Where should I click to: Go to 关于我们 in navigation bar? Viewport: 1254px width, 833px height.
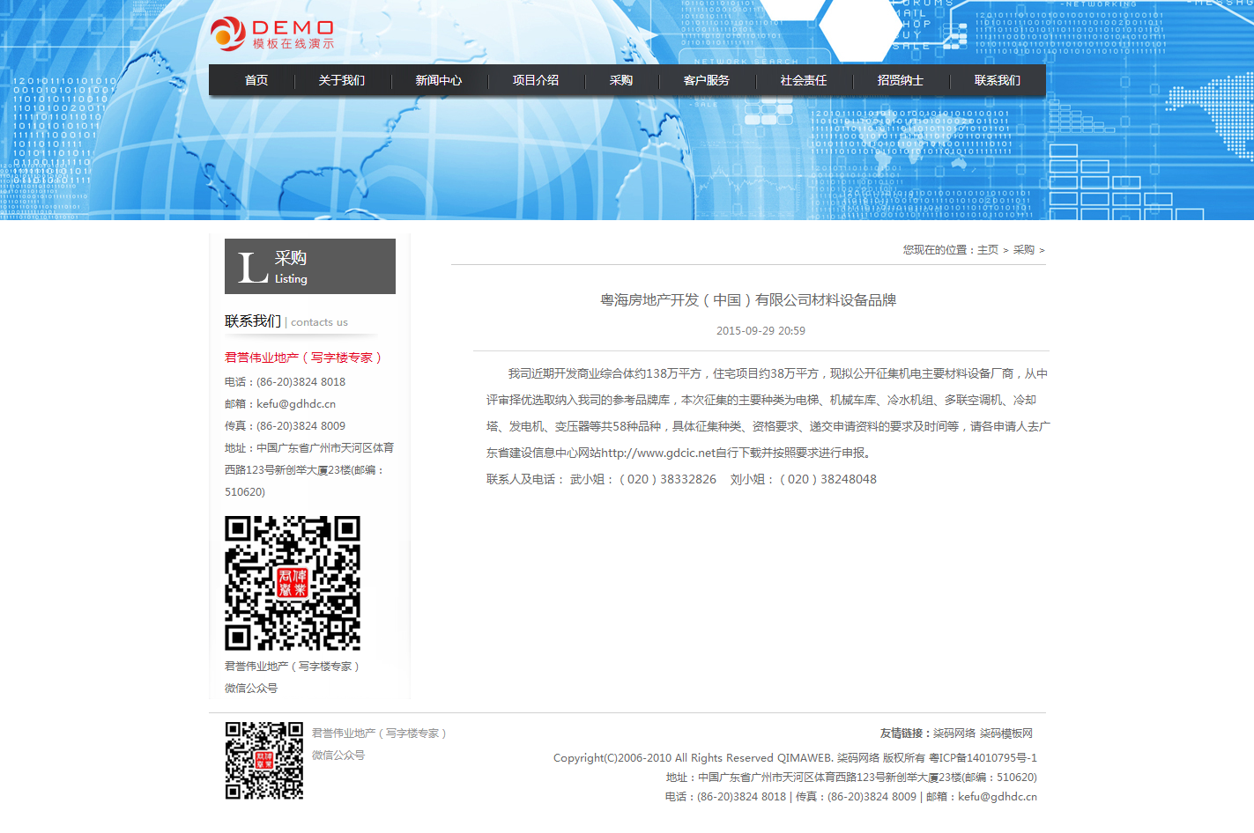coord(342,80)
